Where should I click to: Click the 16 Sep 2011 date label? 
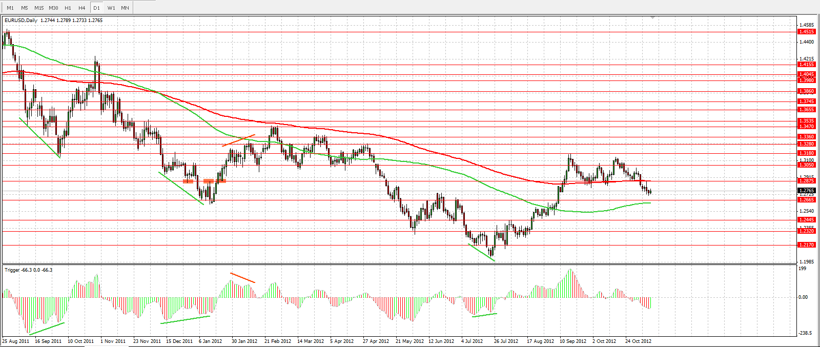coord(48,341)
